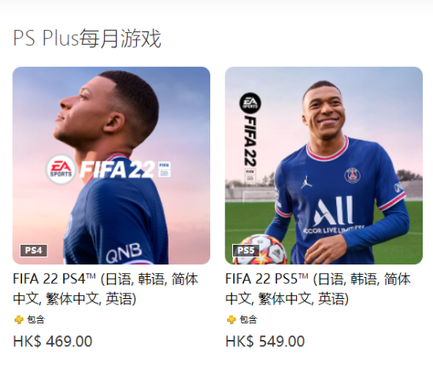Click the PS5 platform badge

[246, 250]
